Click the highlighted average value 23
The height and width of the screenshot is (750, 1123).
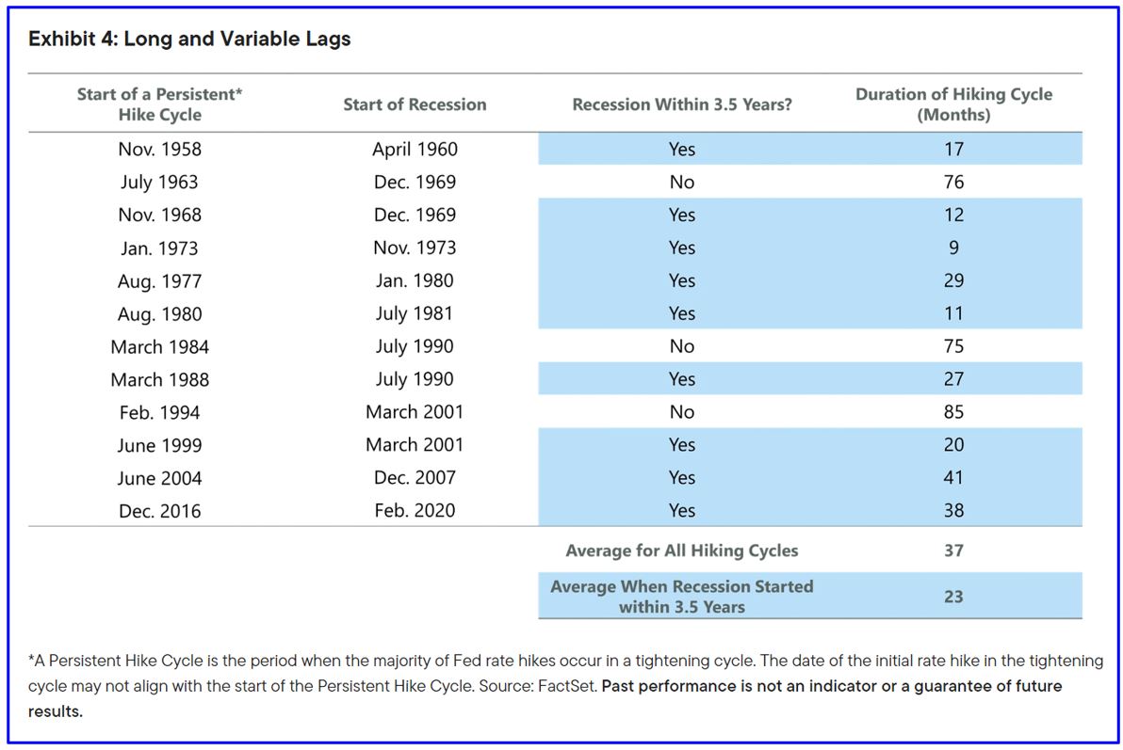pos(953,597)
